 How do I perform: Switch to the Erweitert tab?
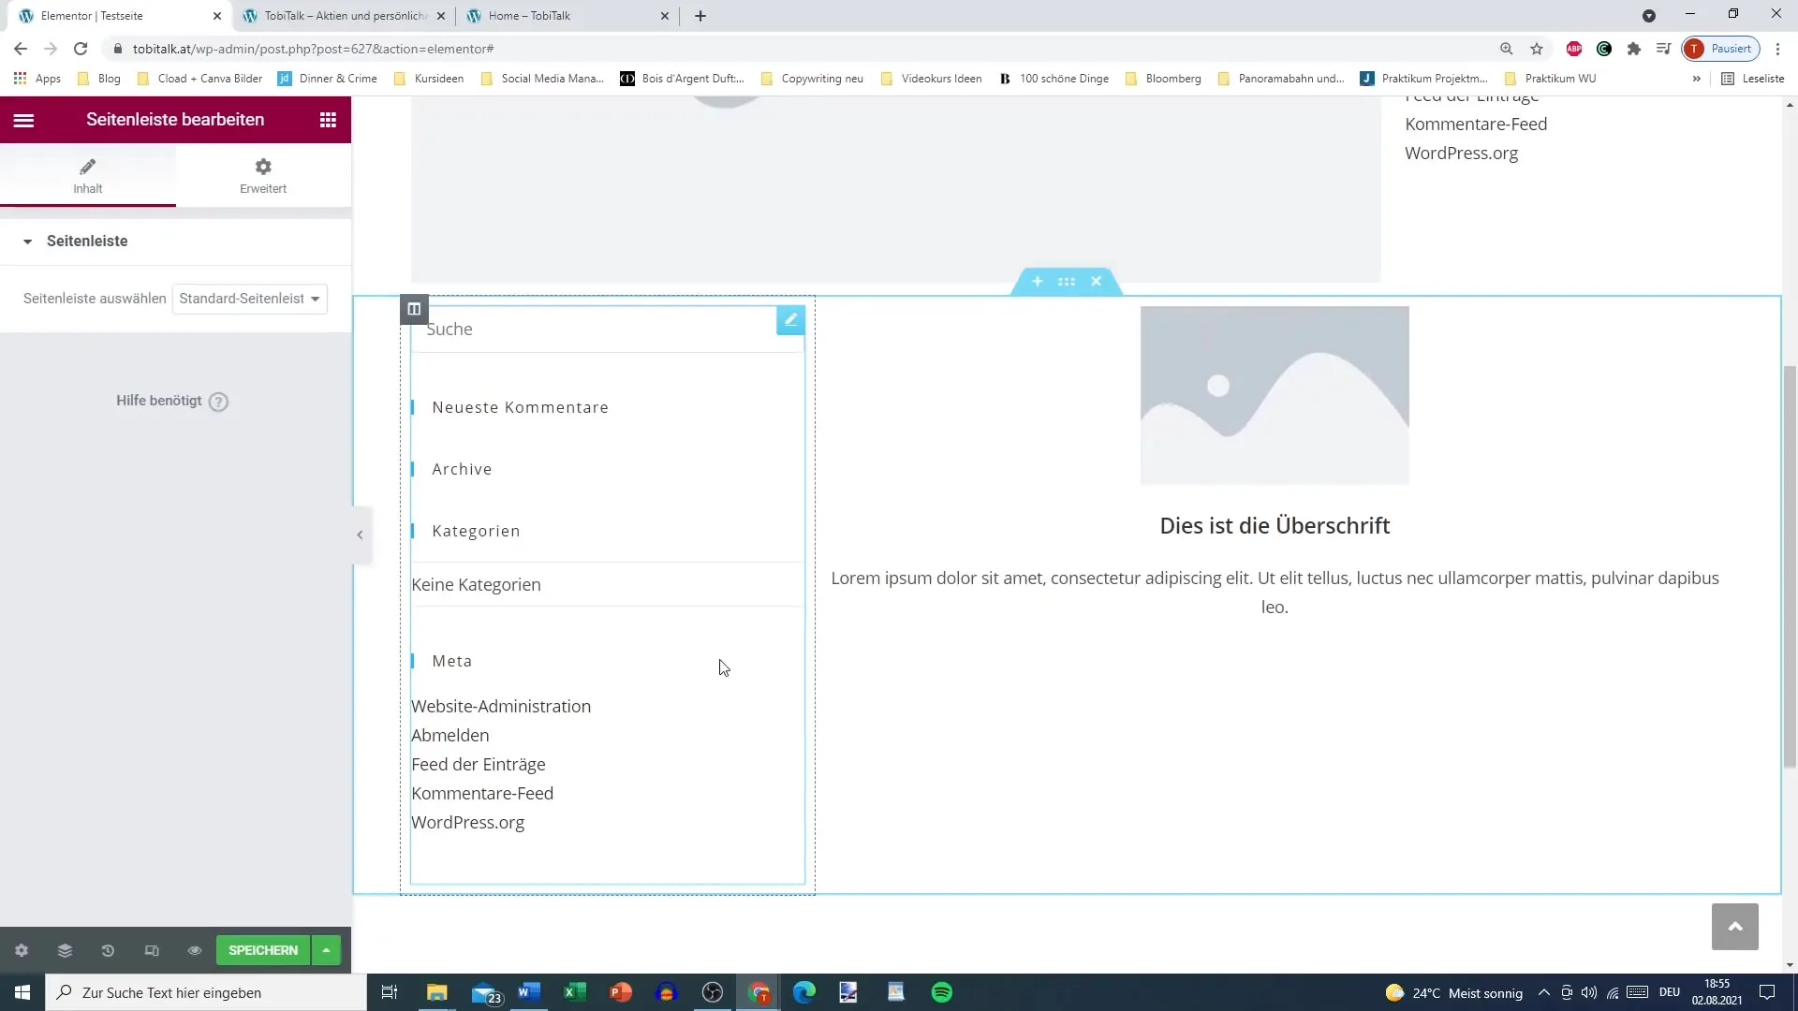click(x=263, y=175)
